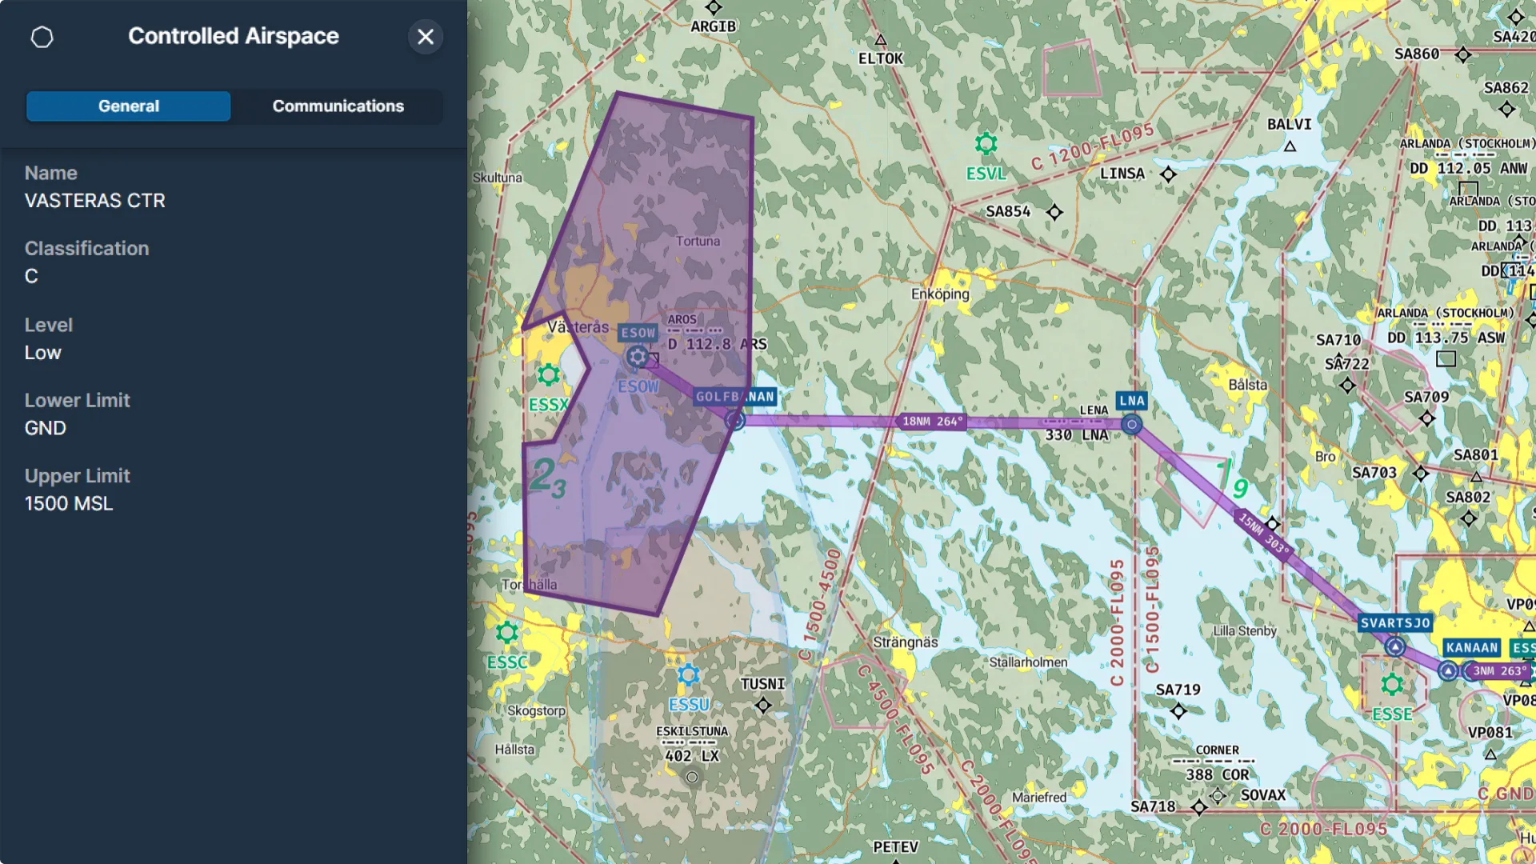Click the hexagon airspace icon in panel header
Image resolution: width=1536 pixels, height=864 pixels.
tap(43, 37)
